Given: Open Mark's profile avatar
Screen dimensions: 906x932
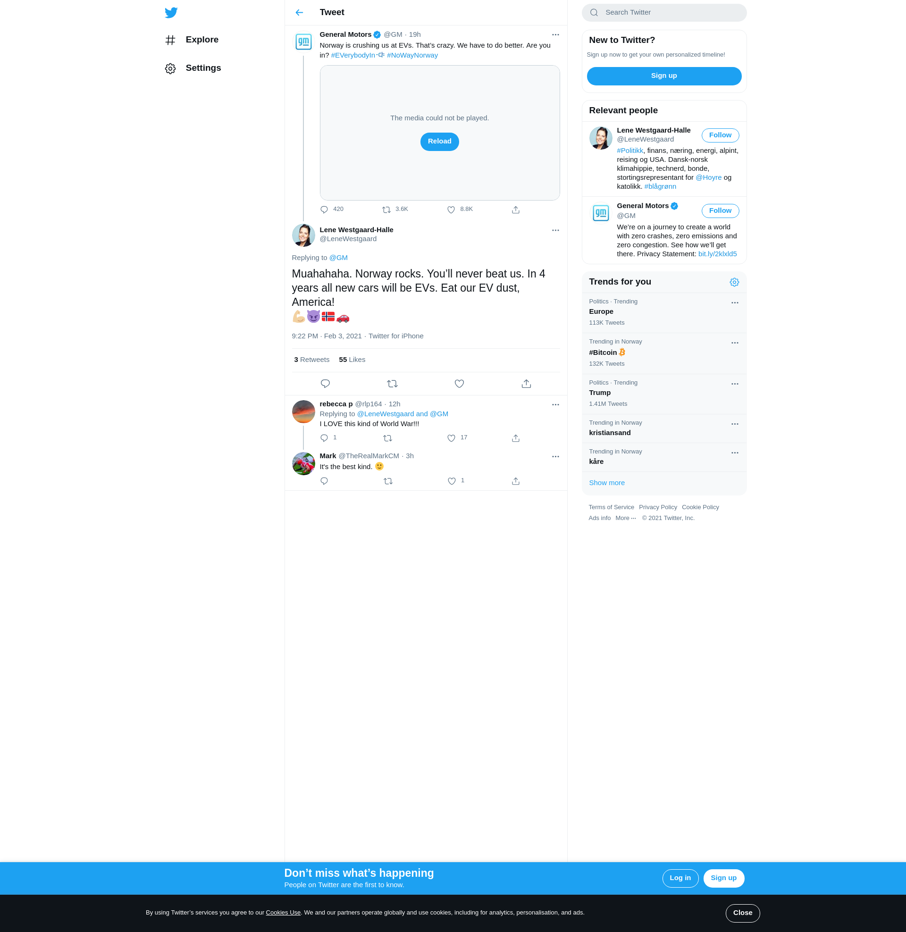Looking at the screenshot, I should point(303,463).
